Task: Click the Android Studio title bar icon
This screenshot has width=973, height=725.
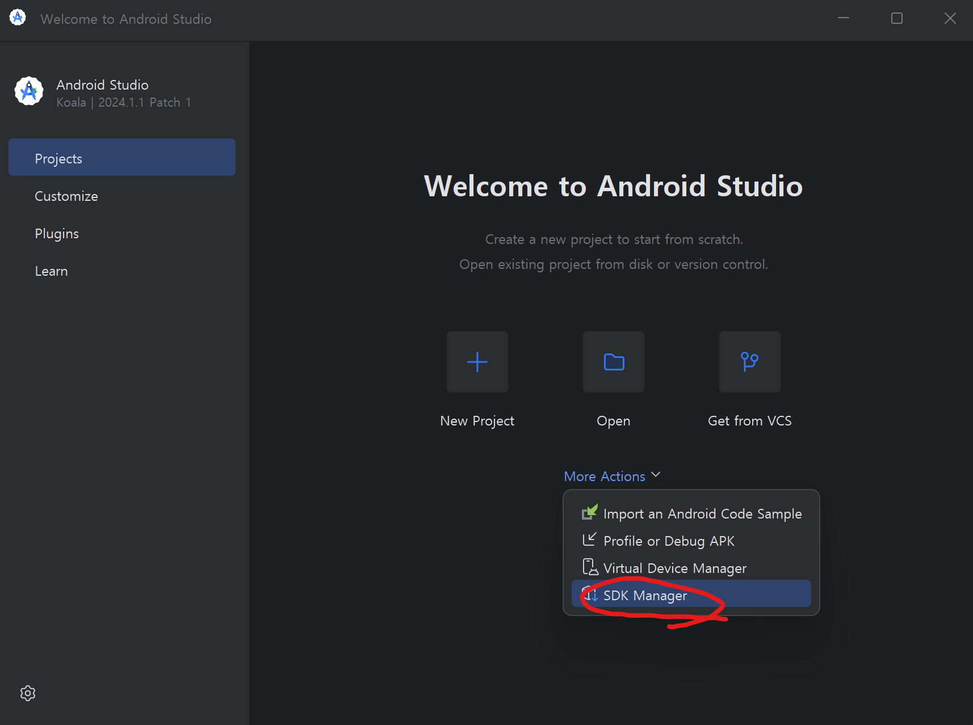Action: pos(18,18)
